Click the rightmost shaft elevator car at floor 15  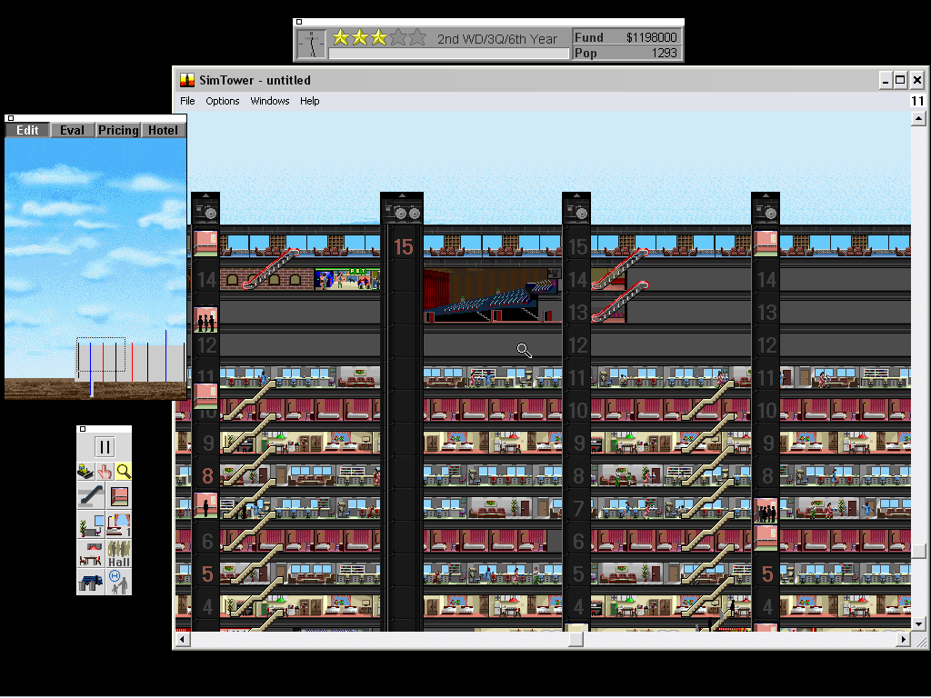pyautogui.click(x=766, y=244)
